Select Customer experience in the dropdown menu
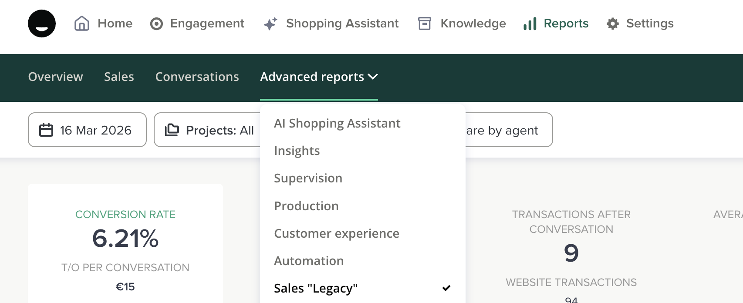Viewport: 743px width, 303px height. [x=337, y=233]
